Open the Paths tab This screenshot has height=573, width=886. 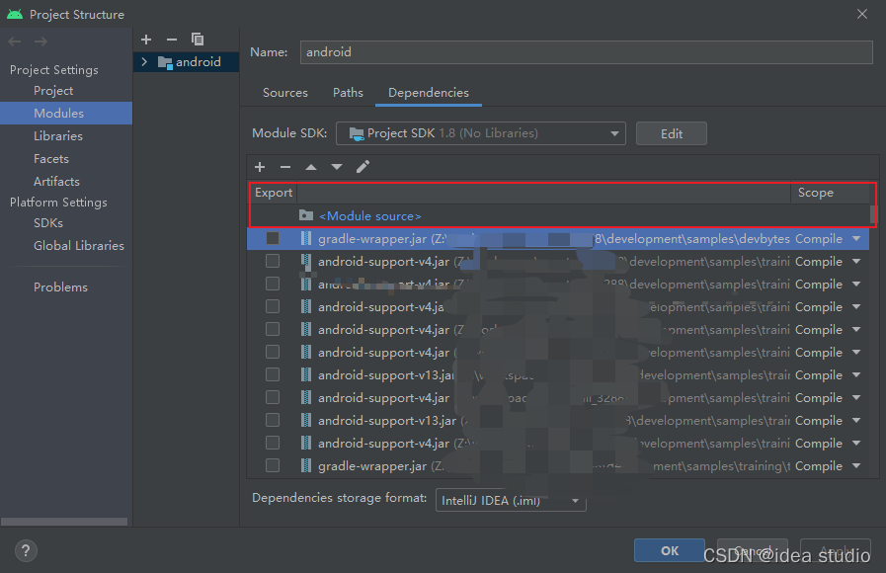348,92
